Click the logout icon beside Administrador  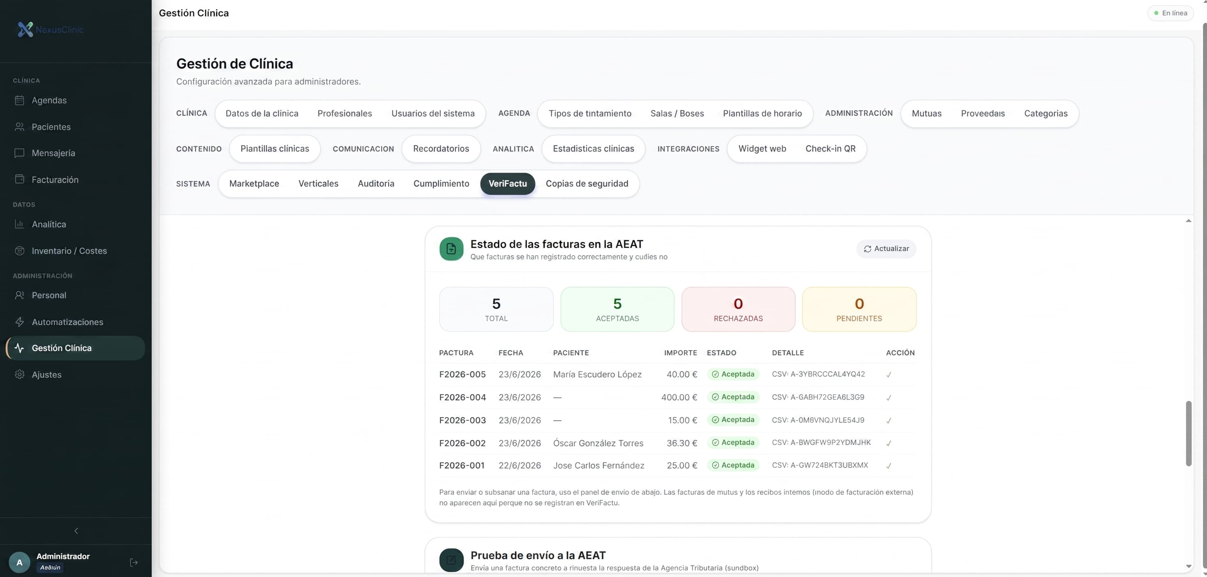pyautogui.click(x=133, y=563)
